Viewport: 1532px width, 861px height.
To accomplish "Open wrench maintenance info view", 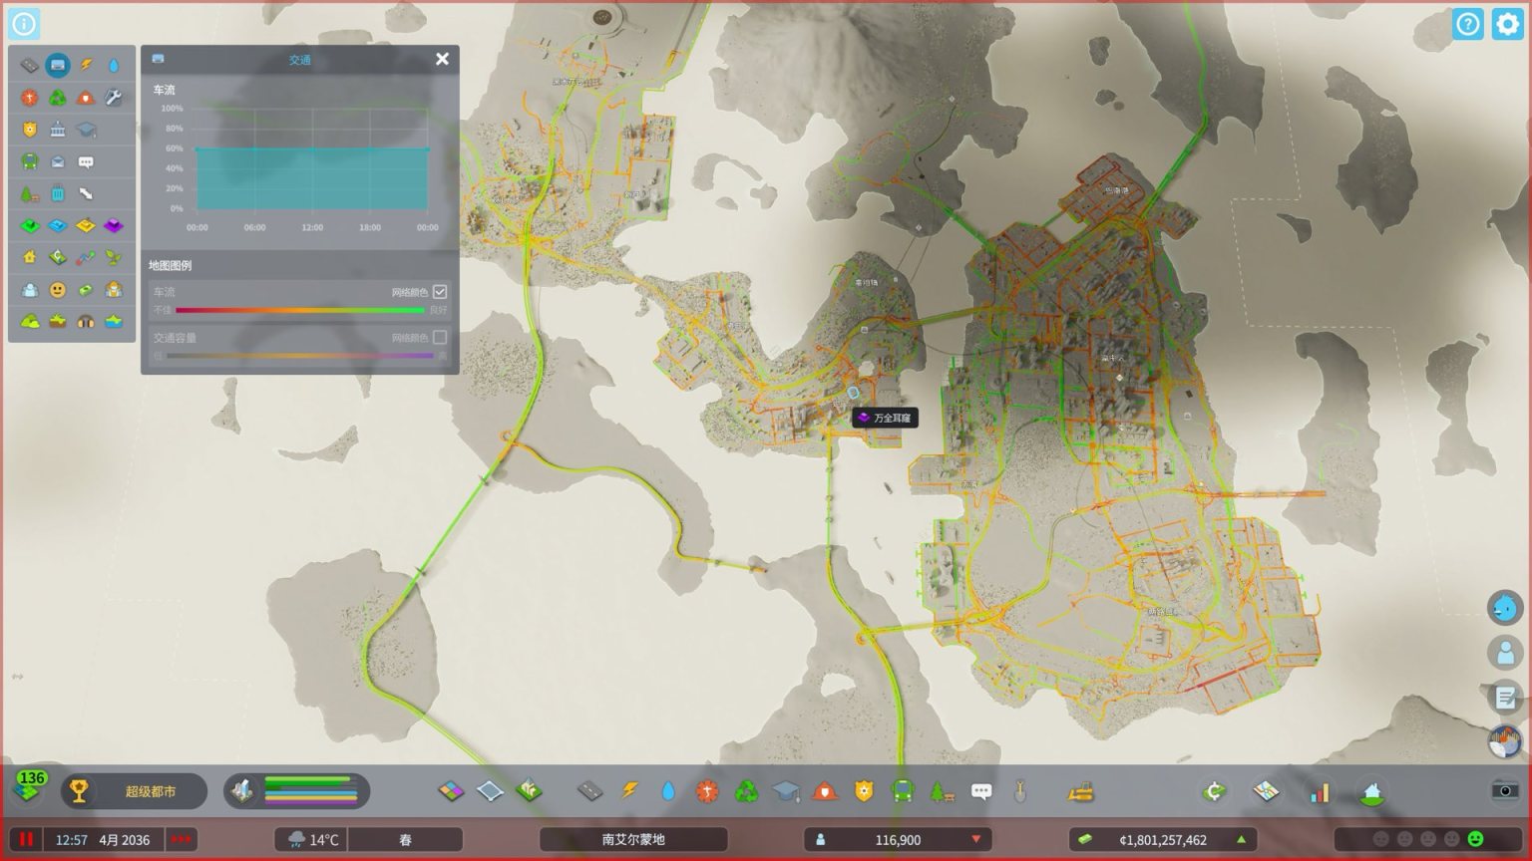I will click(x=114, y=98).
